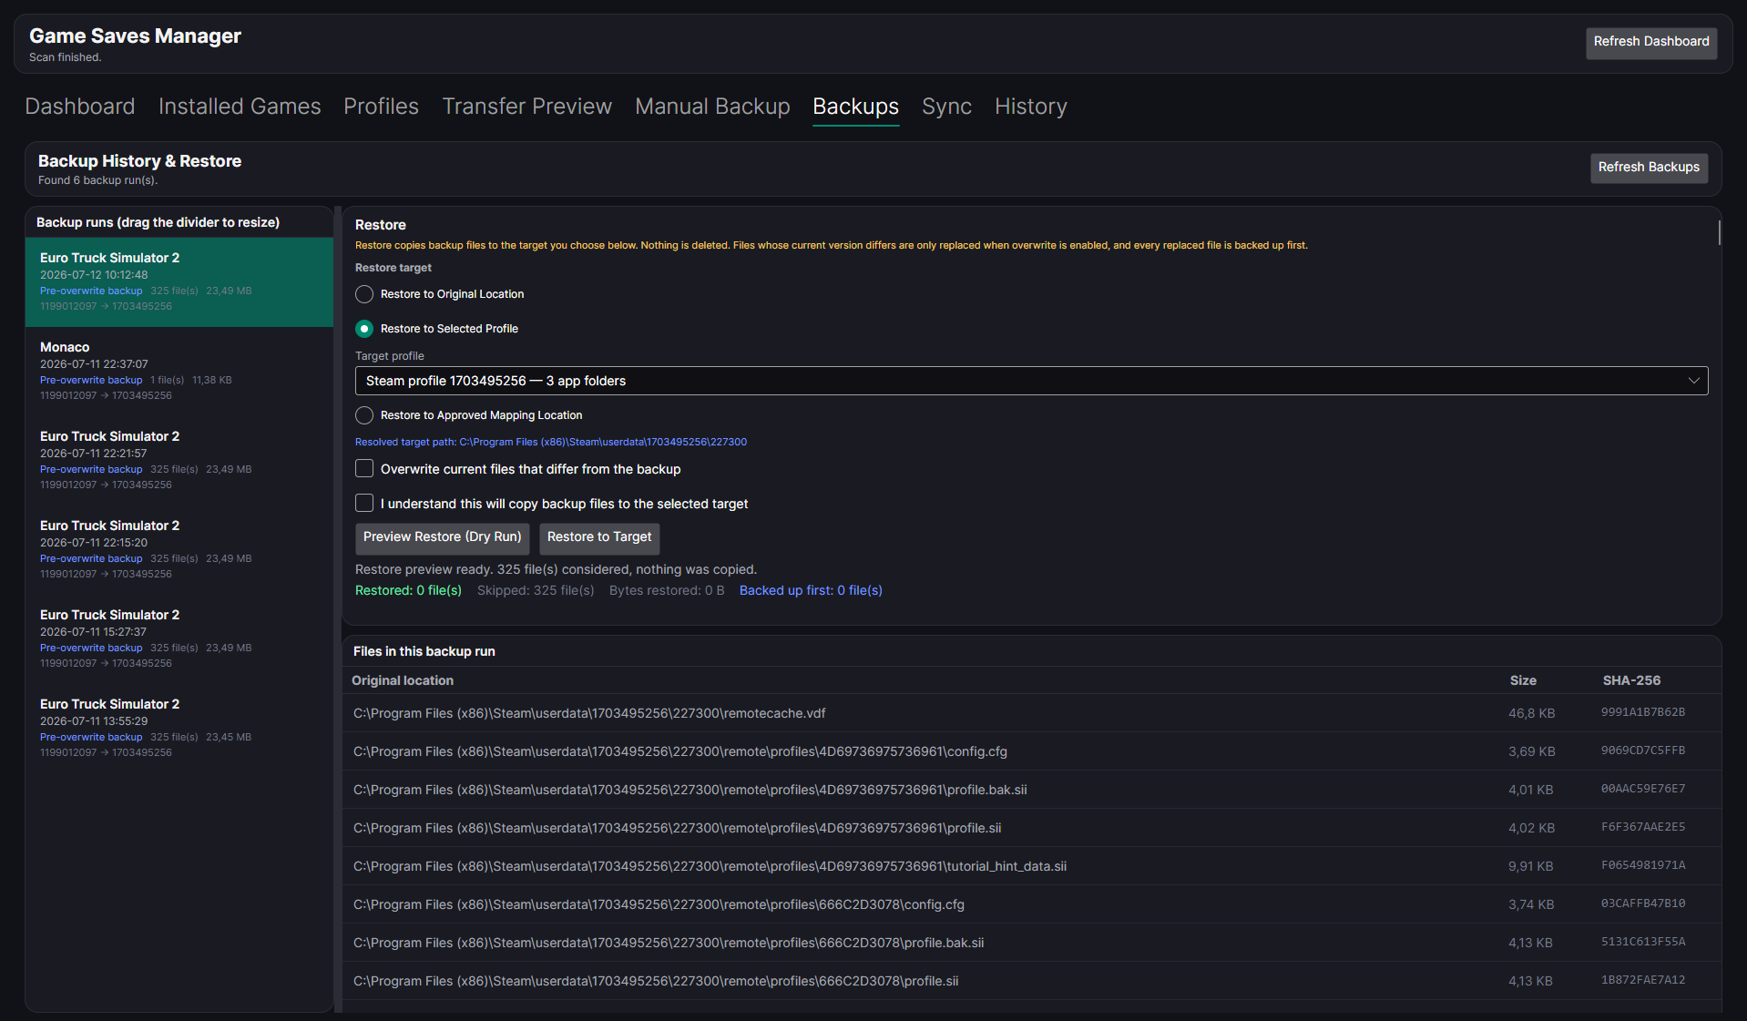Select Restore to Approved Mapping Location radio
The height and width of the screenshot is (1021, 1747).
pos(364,415)
